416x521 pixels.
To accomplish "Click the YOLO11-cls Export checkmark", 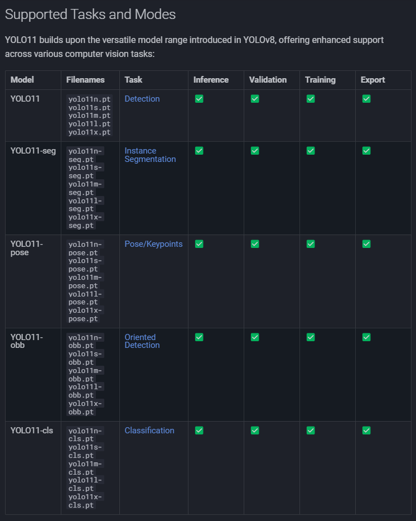I will [366, 431].
